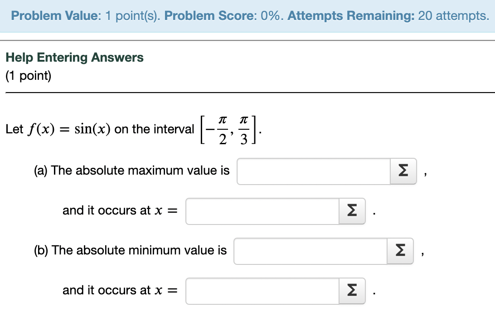The width and height of the screenshot is (495, 332).
Task: Focus the x-location field for the minimum
Action: [x=262, y=291]
